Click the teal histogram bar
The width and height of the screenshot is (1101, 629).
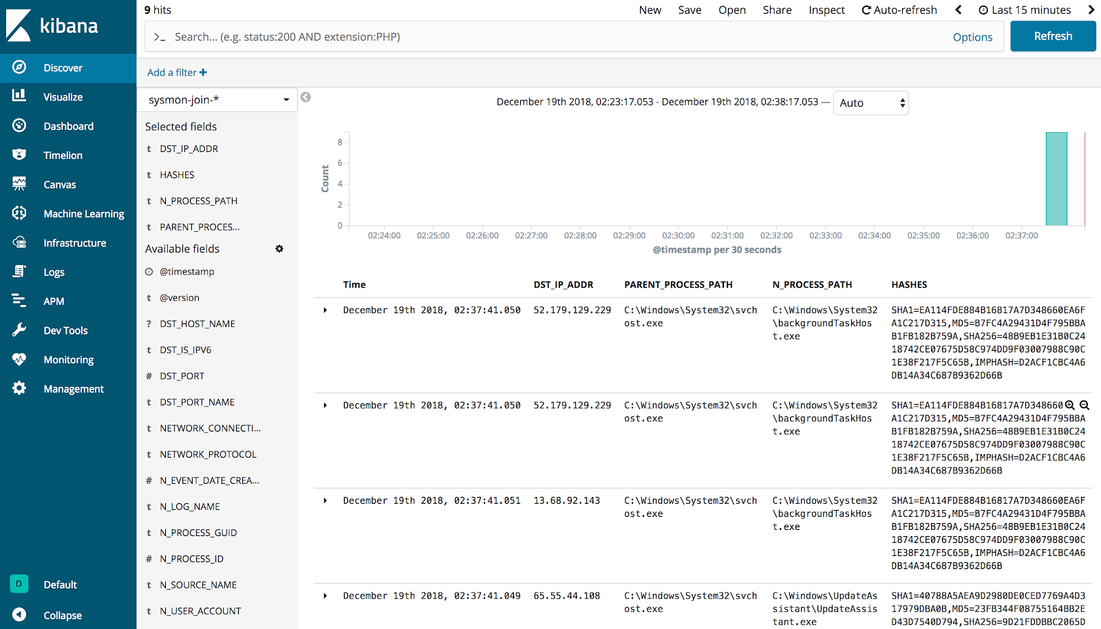coord(1056,179)
